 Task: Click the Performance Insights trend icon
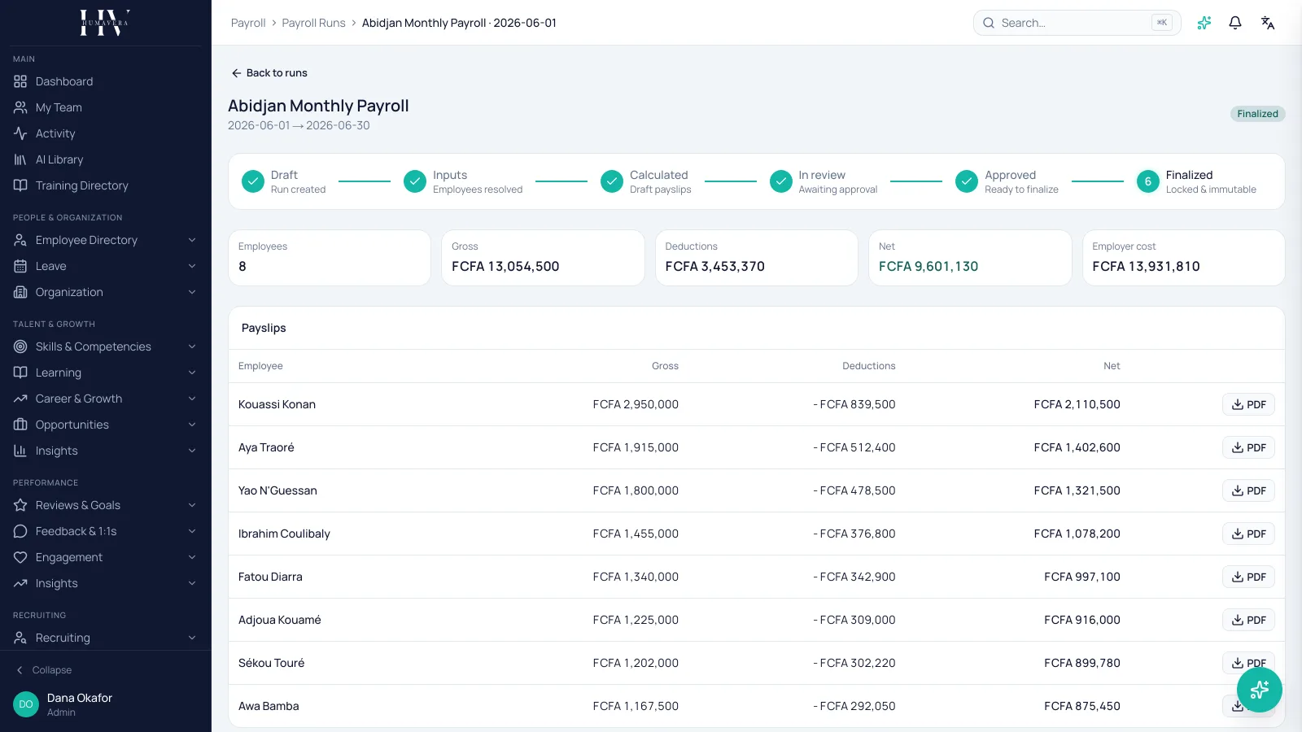pos(20,583)
